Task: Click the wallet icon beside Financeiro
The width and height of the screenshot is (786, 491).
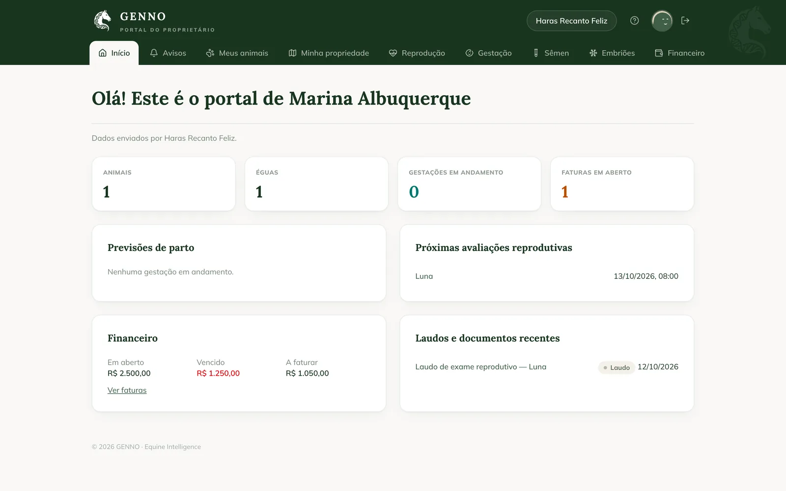Action: coord(659,53)
